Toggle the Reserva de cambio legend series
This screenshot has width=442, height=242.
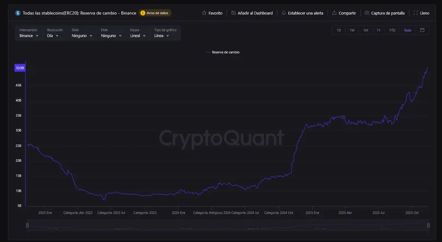tap(223, 52)
